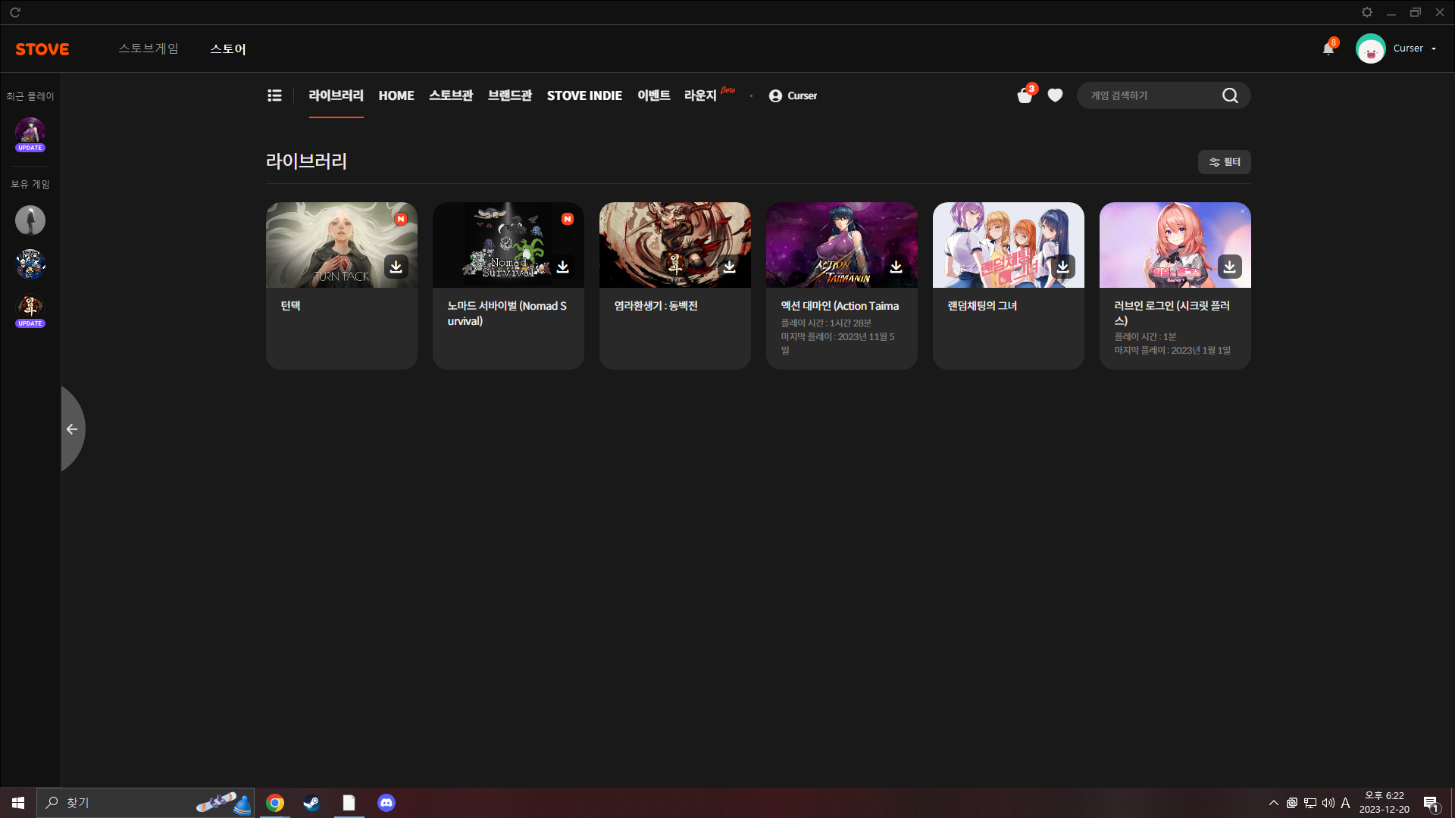The width and height of the screenshot is (1455, 818).
Task: Click the 노마드 서바이벌 game title
Action: (507, 314)
